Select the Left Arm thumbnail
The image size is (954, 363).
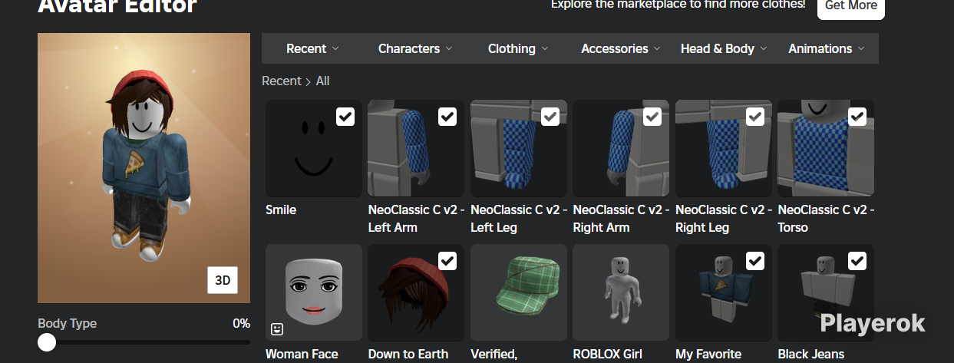pos(416,148)
